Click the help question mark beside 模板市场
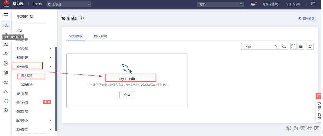The image size is (323, 136). 82,18
